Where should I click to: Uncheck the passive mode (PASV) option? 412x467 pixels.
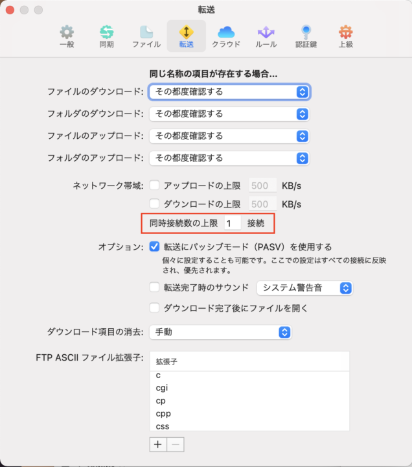point(154,246)
